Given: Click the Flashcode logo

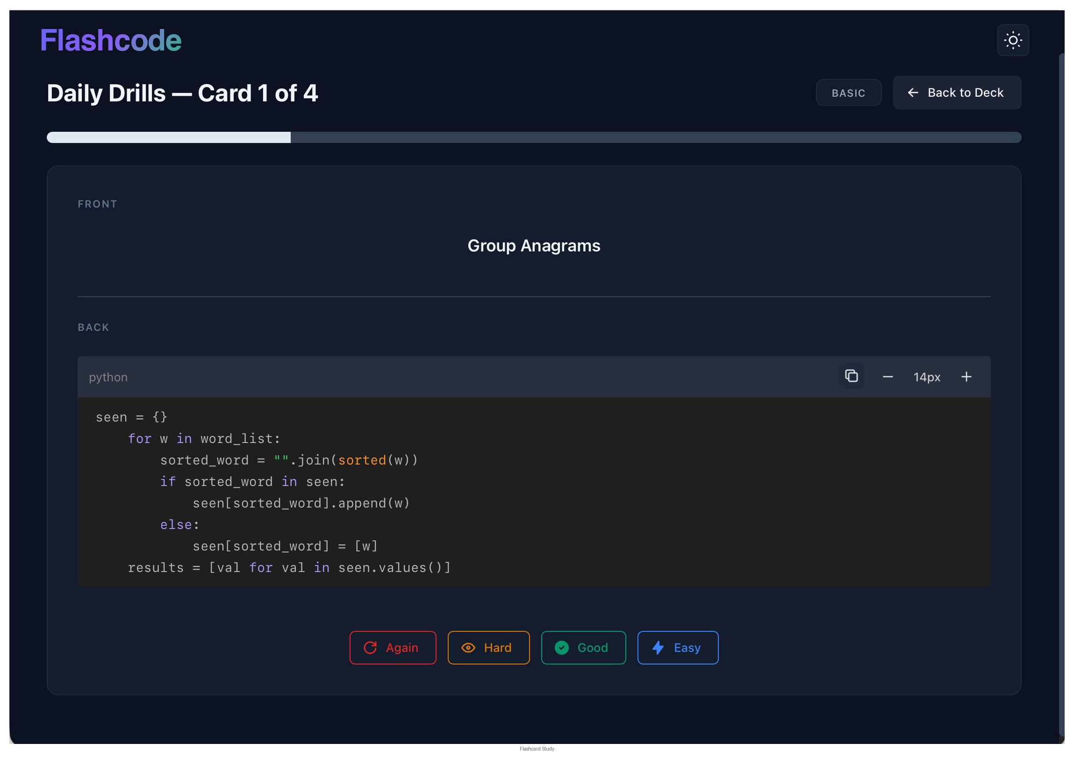Looking at the screenshot, I should click(111, 40).
